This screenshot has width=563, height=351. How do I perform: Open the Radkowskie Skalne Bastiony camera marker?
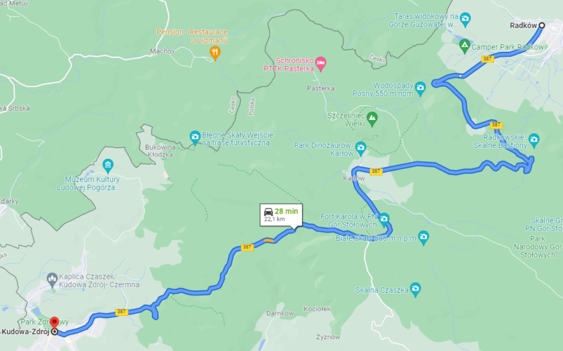click(534, 140)
